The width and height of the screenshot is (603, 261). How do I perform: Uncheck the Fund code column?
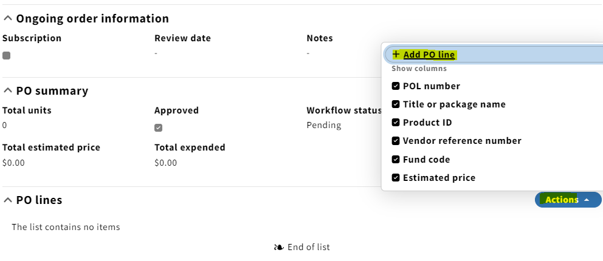click(396, 159)
